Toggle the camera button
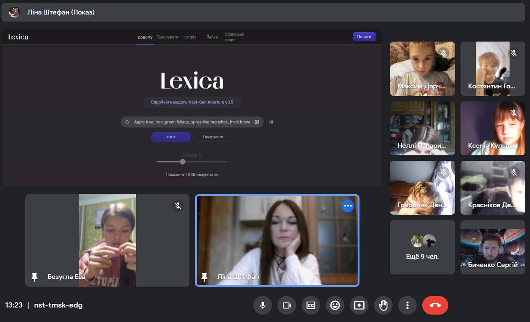The width and height of the screenshot is (530, 322). [287, 305]
